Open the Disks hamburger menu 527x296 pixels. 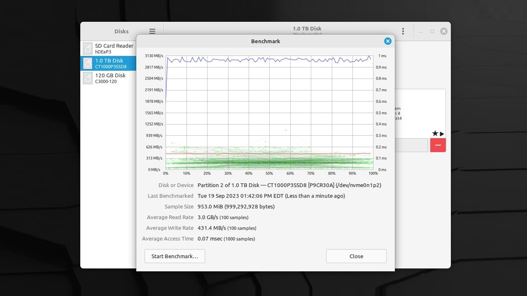(152, 31)
